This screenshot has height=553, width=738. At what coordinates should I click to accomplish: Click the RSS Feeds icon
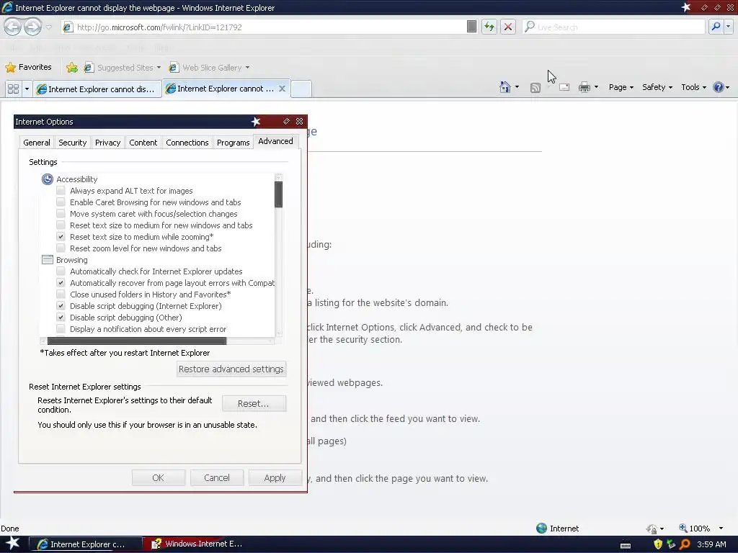point(535,87)
